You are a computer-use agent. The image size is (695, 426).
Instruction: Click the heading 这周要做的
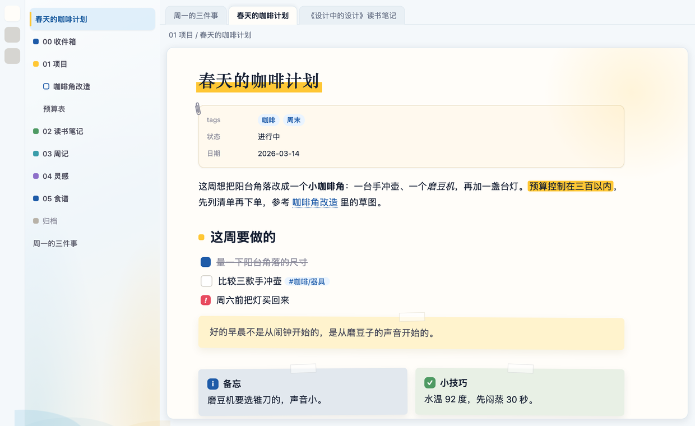243,237
